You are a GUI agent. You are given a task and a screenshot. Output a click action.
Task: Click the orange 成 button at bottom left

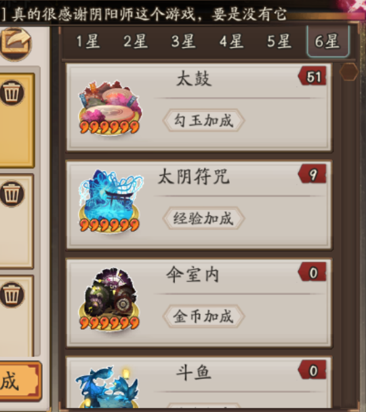click(x=20, y=381)
